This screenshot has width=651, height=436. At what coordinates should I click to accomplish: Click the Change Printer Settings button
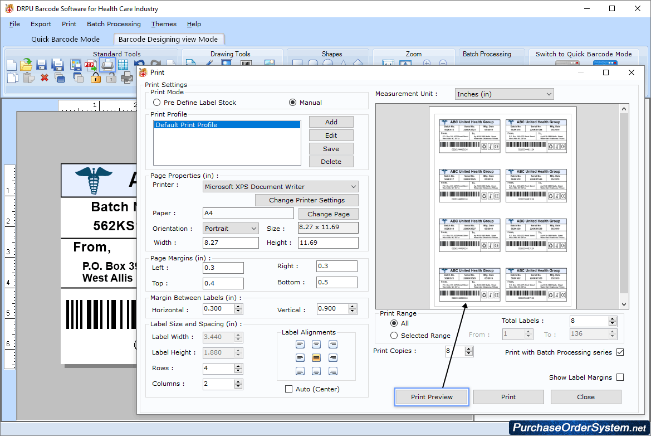[306, 200]
